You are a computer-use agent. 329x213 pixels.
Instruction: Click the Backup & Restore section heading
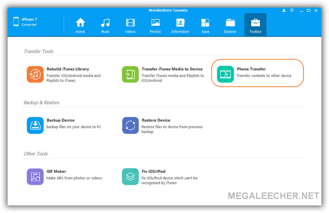click(41, 103)
